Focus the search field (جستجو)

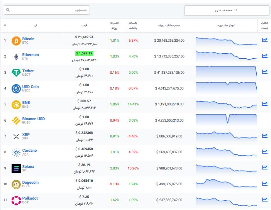pyautogui.click(x=47, y=10)
